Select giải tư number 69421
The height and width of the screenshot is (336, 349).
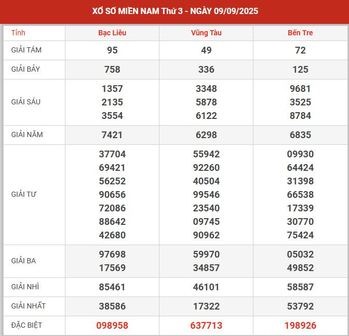[x=112, y=168]
